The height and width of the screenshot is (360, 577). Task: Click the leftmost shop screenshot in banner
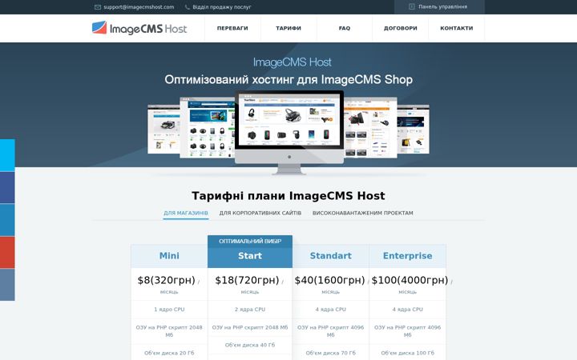[x=163, y=129]
